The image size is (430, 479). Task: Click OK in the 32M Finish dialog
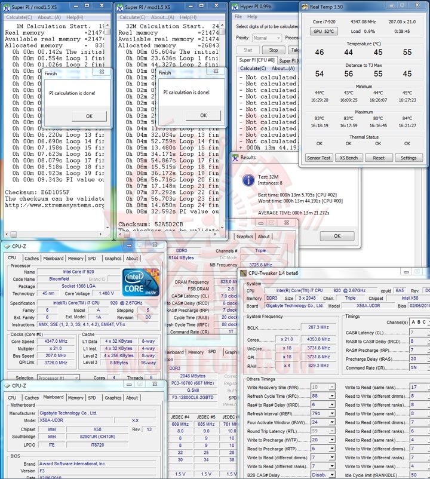(x=204, y=115)
